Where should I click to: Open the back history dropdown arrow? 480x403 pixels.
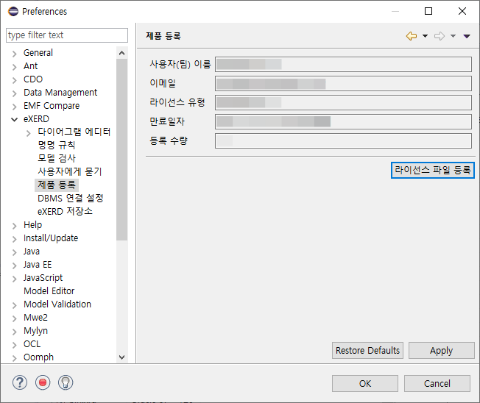[x=426, y=36]
